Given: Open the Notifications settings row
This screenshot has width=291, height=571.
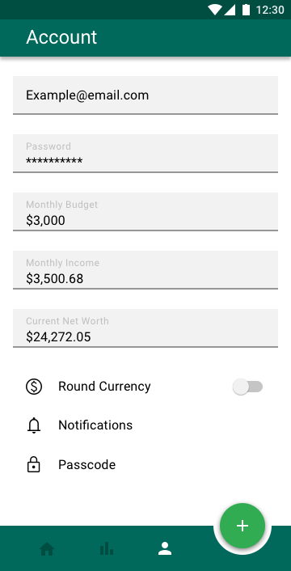Looking at the screenshot, I should coord(145,425).
